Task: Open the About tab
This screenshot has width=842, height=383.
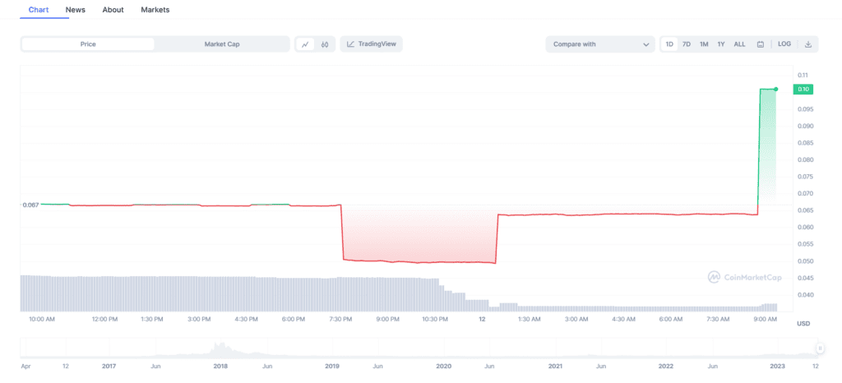Action: coord(113,10)
